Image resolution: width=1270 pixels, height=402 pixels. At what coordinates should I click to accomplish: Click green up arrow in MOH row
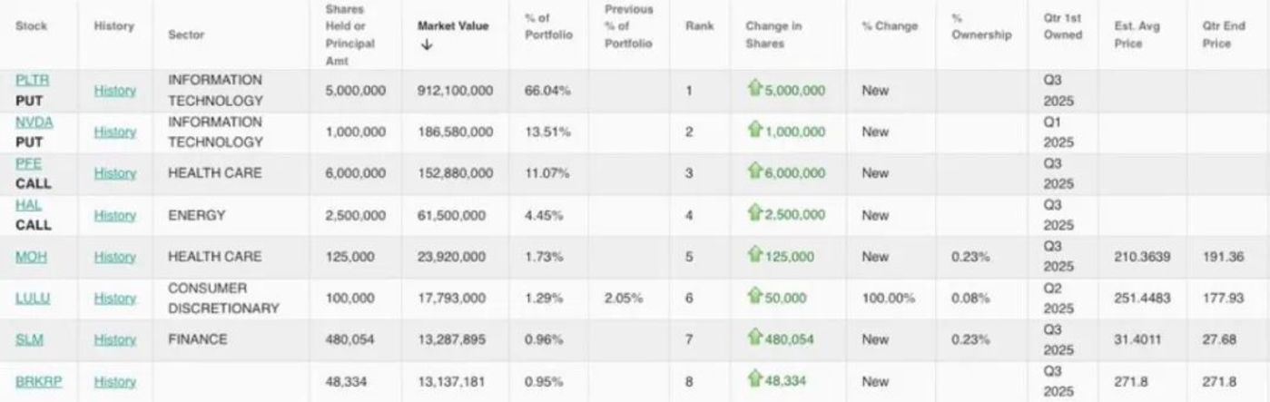(754, 256)
